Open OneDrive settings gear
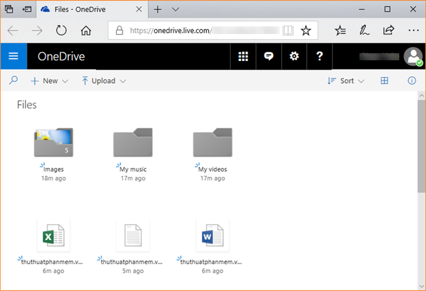Screen dimensions: 426x291 point(294,56)
